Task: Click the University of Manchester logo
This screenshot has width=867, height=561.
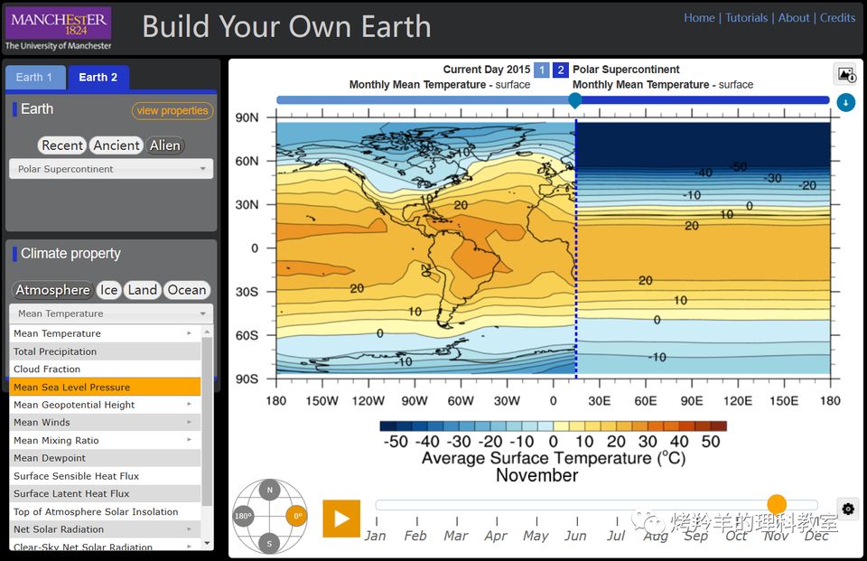Action: (x=59, y=29)
